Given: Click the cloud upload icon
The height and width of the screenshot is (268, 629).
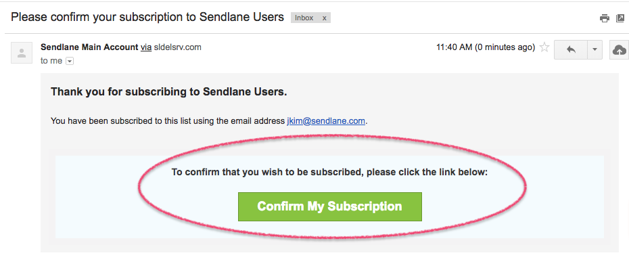Looking at the screenshot, I should coord(620,49).
